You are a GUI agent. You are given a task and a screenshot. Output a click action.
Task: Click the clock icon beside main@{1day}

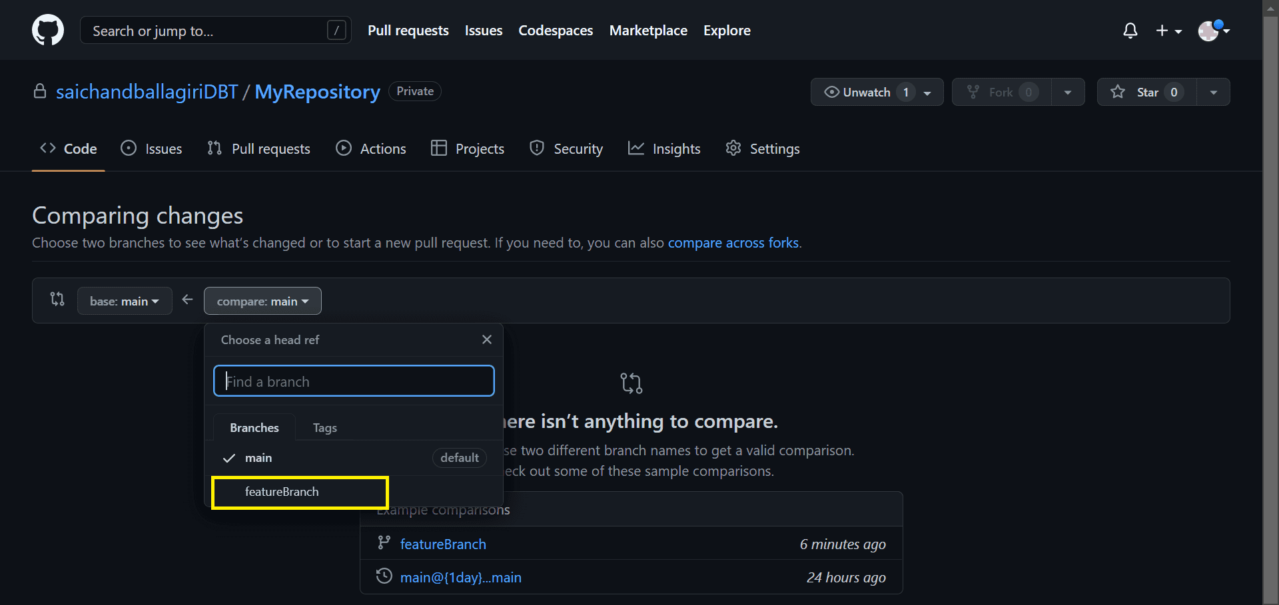tap(384, 576)
